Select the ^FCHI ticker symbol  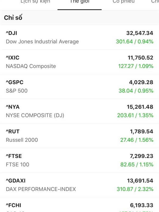(14, 205)
